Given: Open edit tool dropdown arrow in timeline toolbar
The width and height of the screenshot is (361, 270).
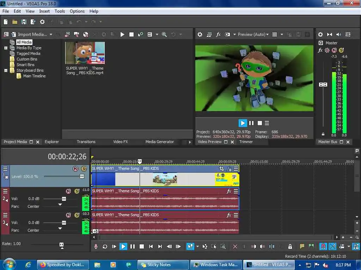Looking at the screenshot, I should (197, 246).
